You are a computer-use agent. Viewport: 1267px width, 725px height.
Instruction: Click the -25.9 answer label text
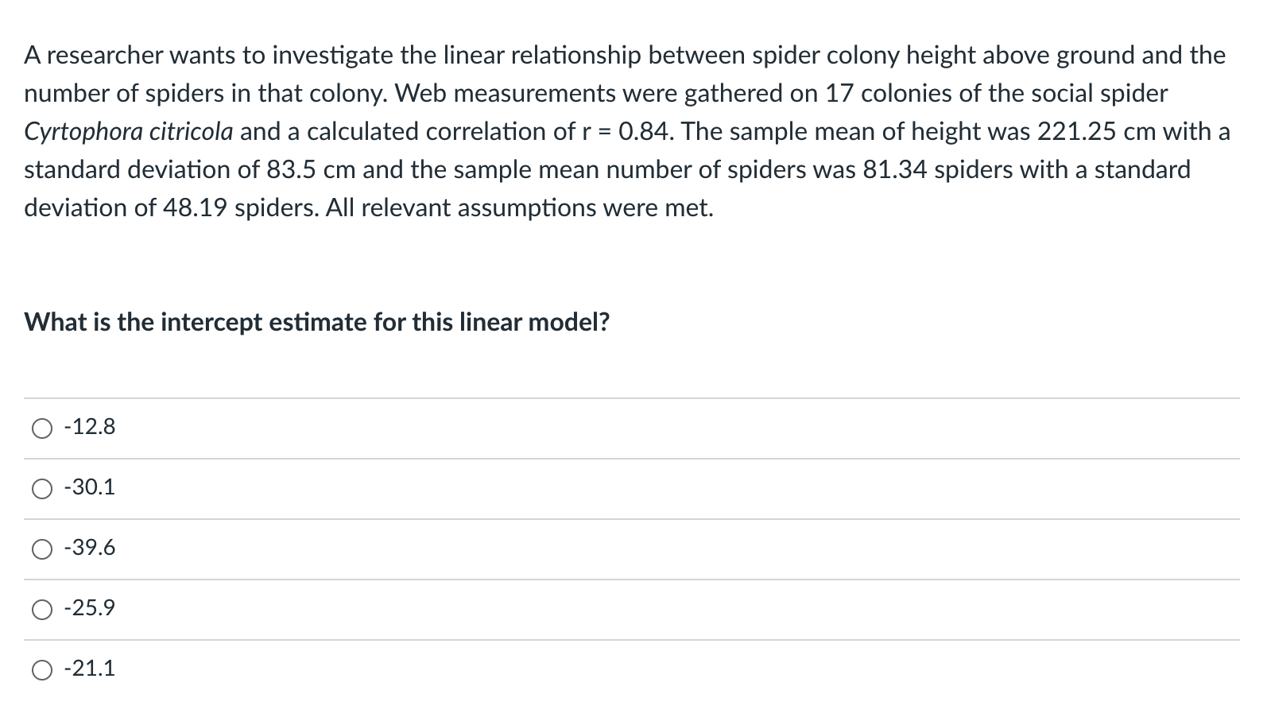(90, 608)
